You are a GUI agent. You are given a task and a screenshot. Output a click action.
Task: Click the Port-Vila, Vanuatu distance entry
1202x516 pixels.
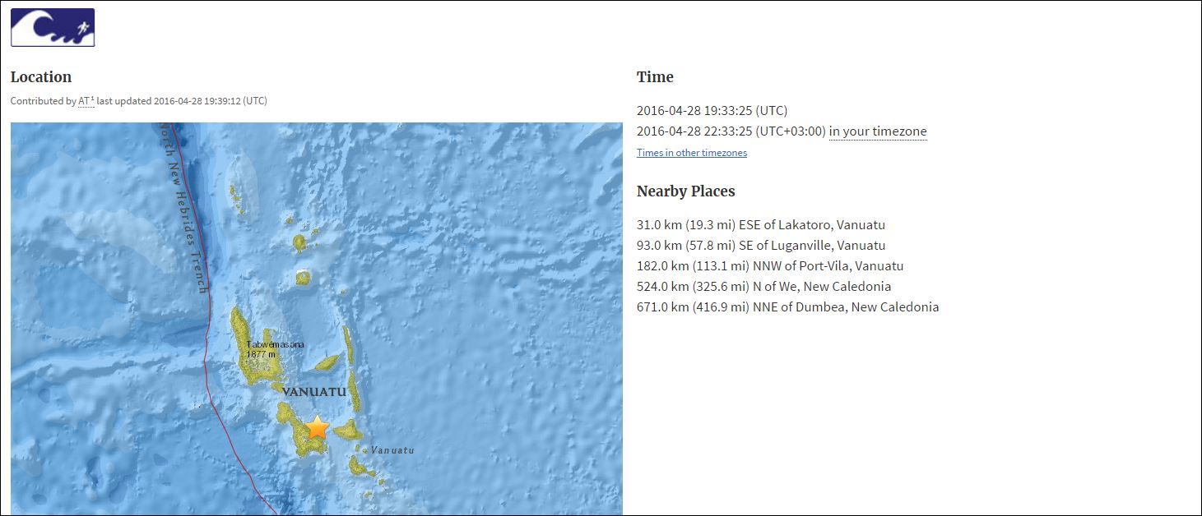click(769, 266)
